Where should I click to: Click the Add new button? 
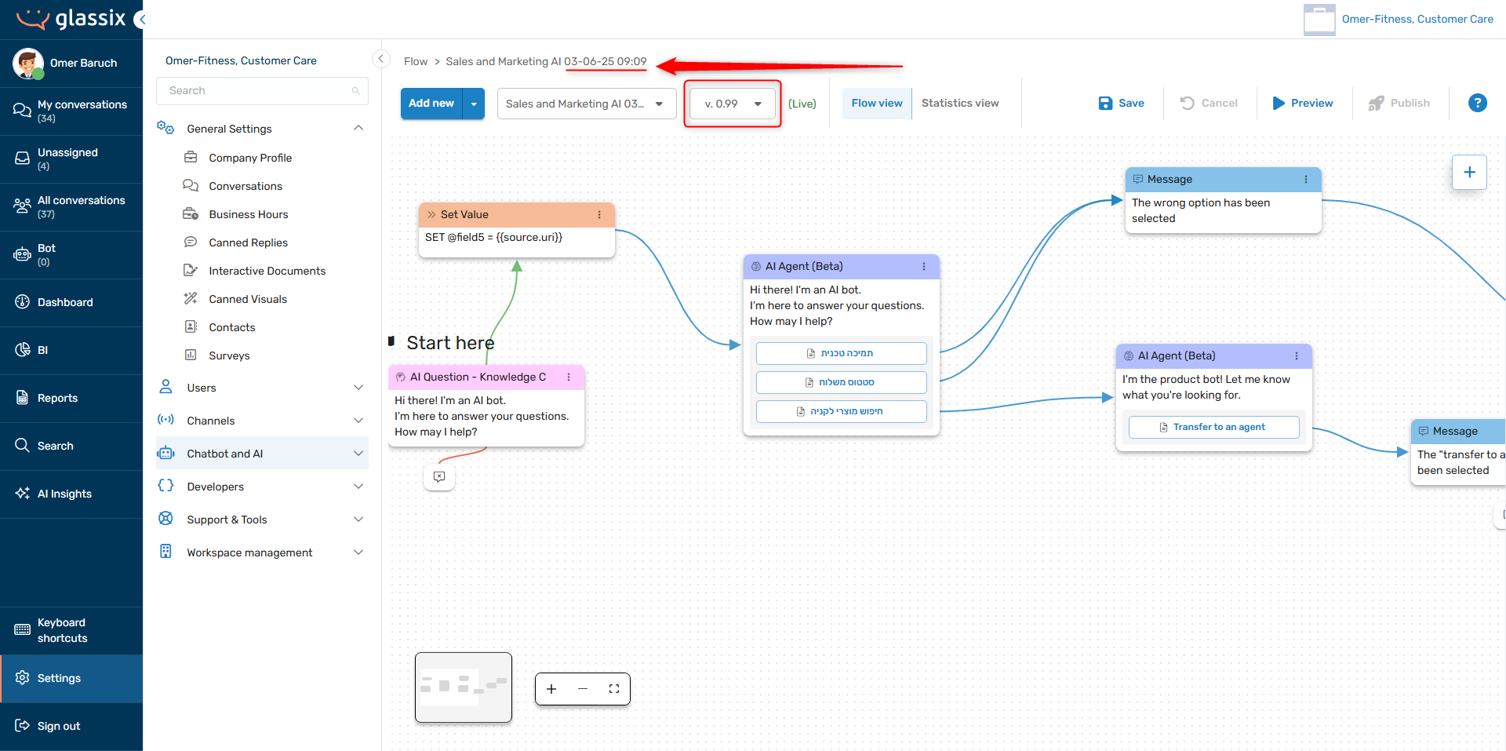(x=431, y=104)
